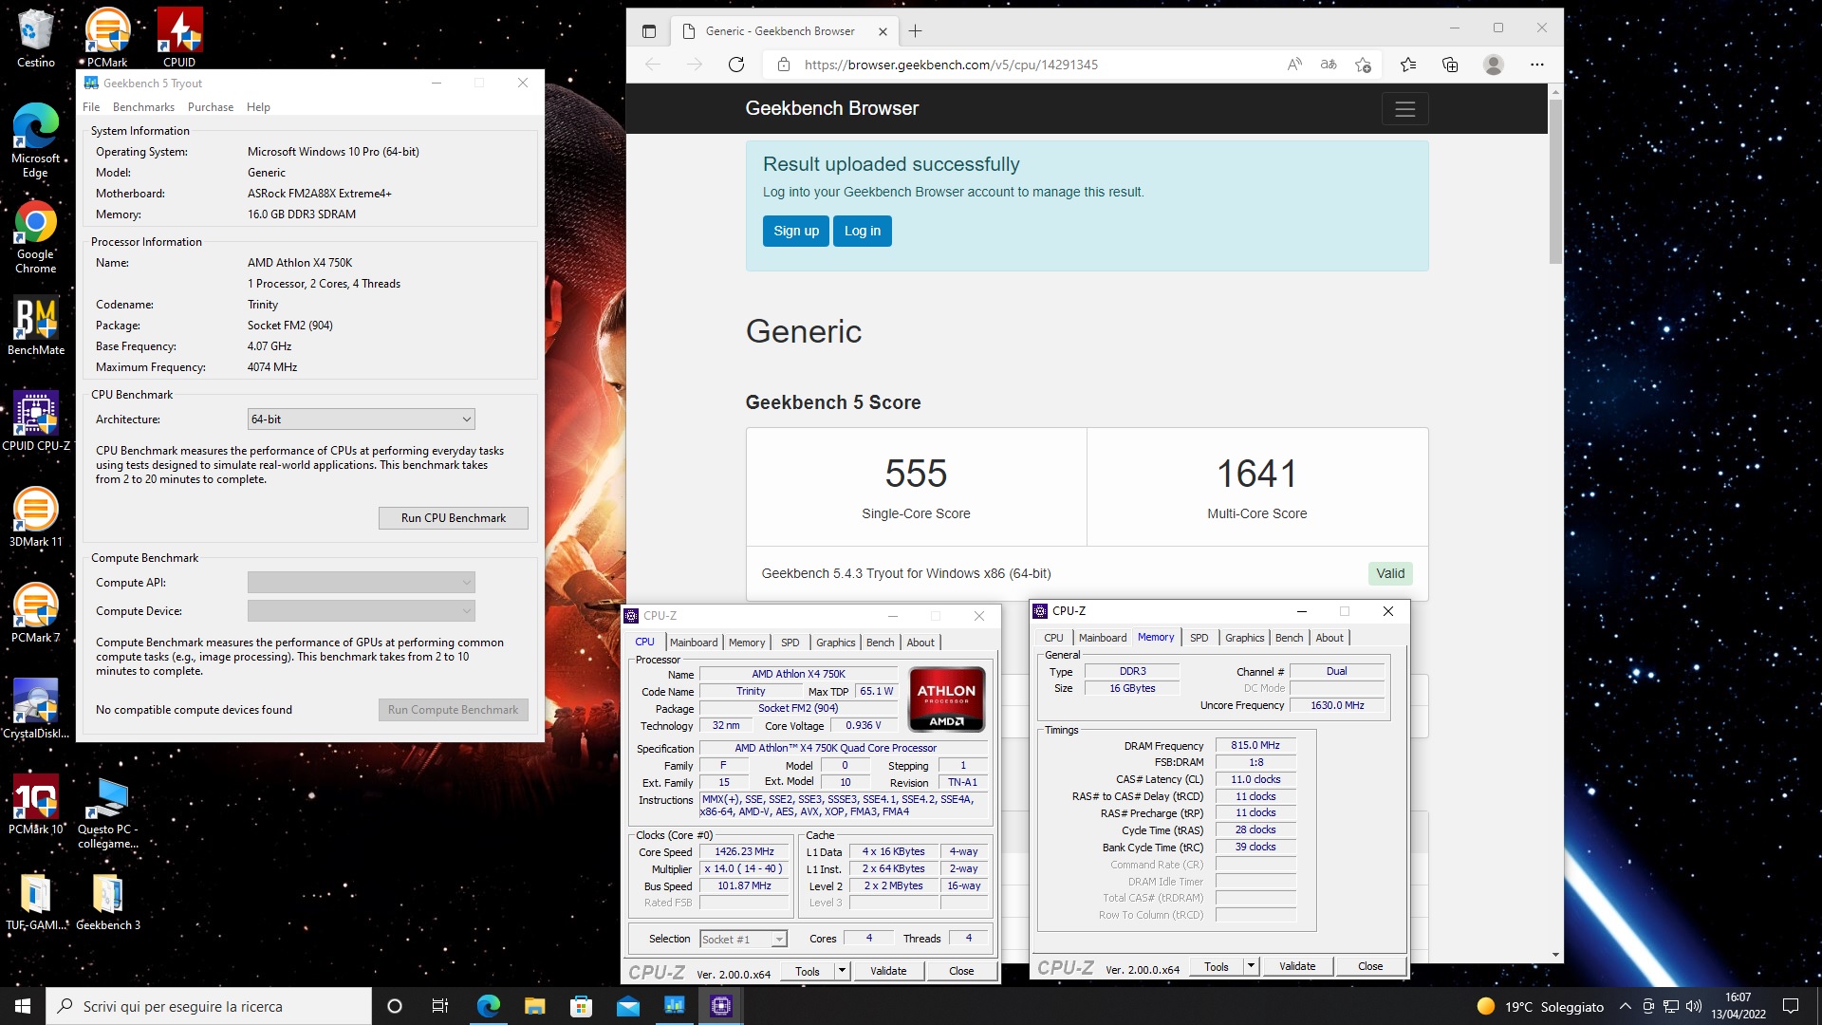Open the tab actions menu icon
This screenshot has width=1822, height=1025.
point(649,31)
